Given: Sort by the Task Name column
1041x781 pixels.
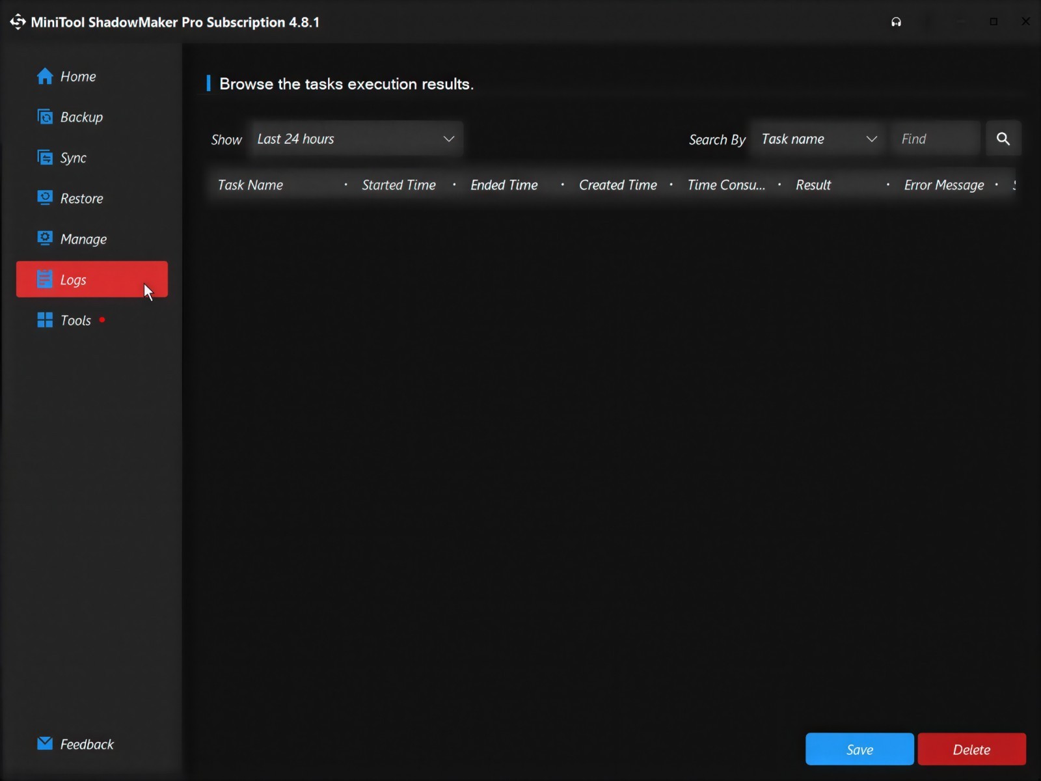Looking at the screenshot, I should click(x=250, y=185).
